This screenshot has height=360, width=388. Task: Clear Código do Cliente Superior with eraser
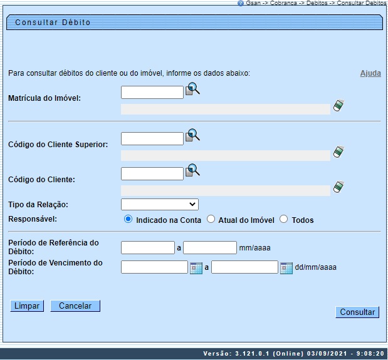338,152
